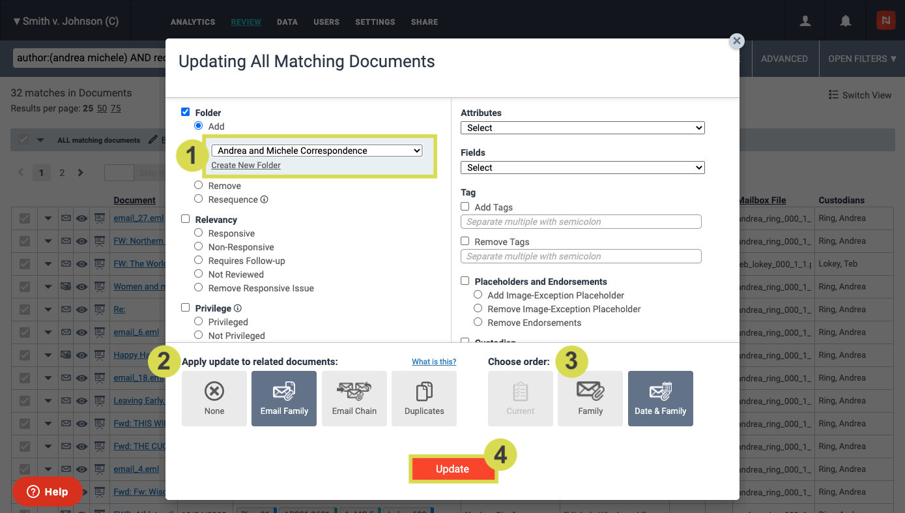Image resolution: width=905 pixels, height=513 pixels.
Task: Choose Date & Family order
Action: click(x=661, y=399)
